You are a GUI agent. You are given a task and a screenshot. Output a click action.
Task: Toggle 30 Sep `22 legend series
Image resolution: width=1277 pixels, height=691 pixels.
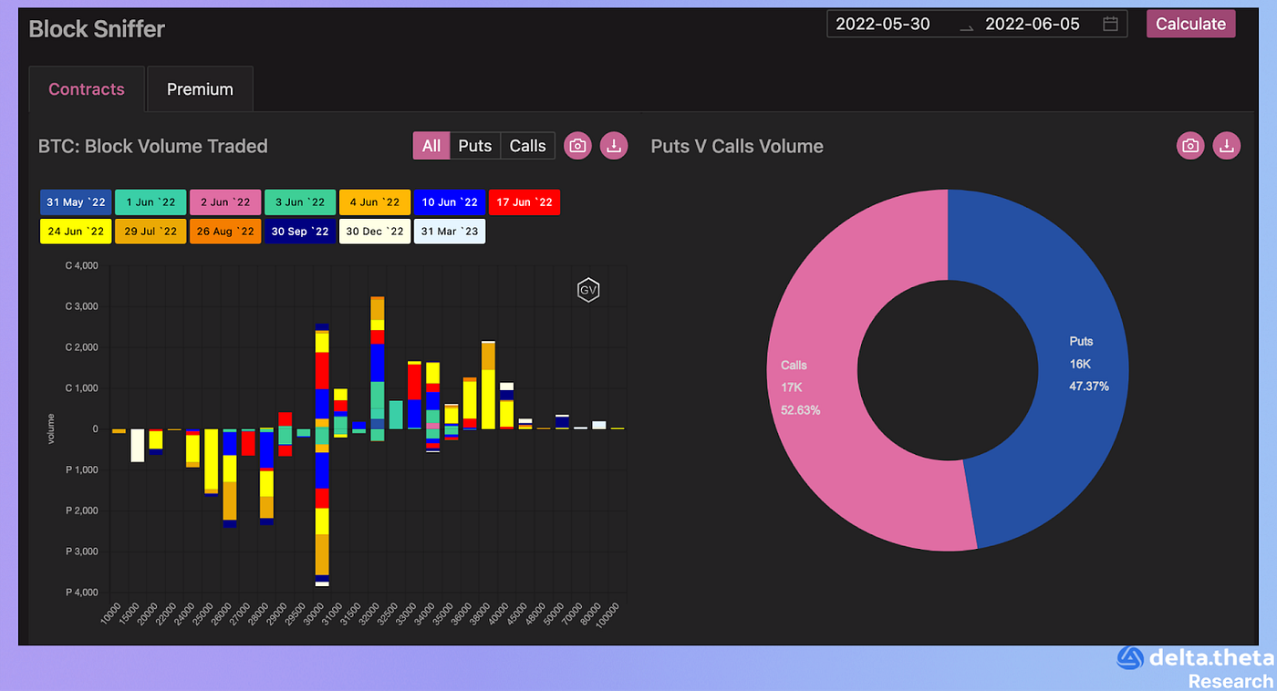point(300,232)
